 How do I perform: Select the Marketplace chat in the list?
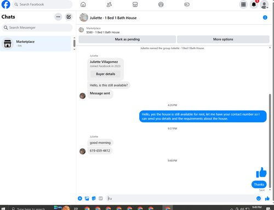36,44
